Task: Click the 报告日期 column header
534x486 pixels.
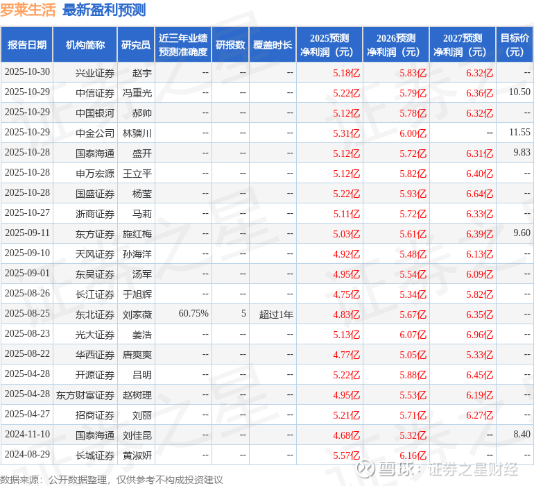Action: pos(27,45)
